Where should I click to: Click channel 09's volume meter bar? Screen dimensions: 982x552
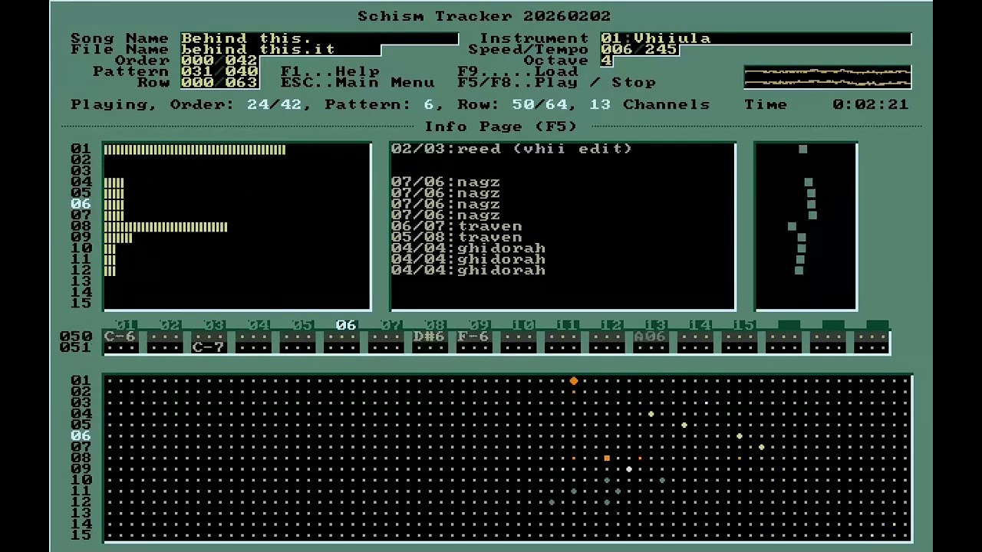tap(118, 238)
